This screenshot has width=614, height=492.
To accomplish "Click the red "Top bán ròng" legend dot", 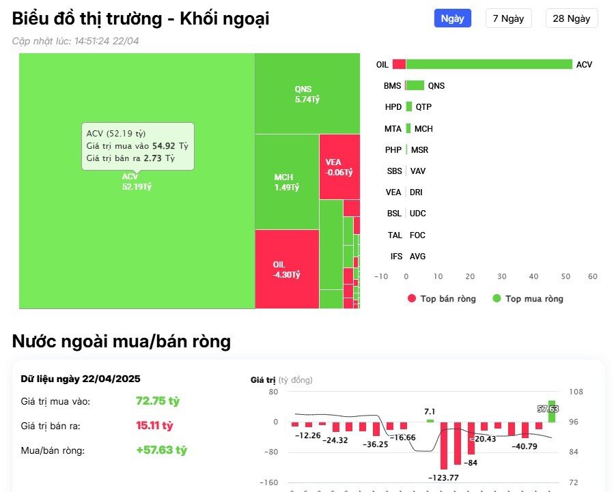I will 411,298.
